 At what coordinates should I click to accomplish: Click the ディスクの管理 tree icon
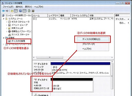point(9,41)
